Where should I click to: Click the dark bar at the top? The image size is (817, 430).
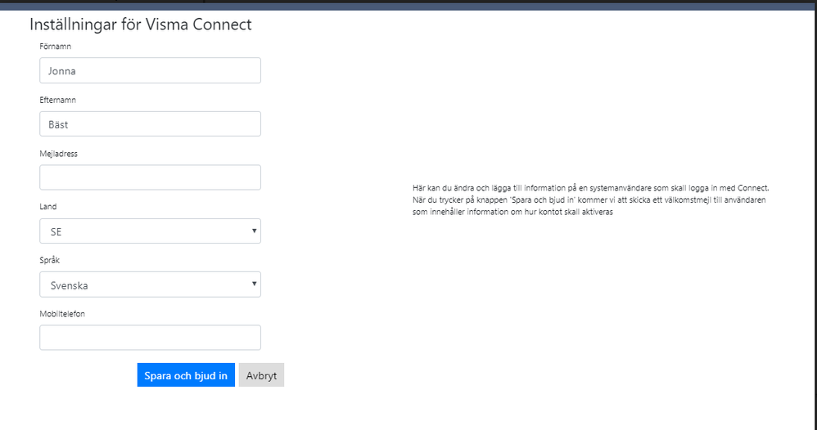tap(408, 5)
